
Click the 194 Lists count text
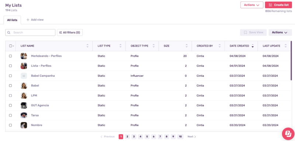(x=11, y=10)
